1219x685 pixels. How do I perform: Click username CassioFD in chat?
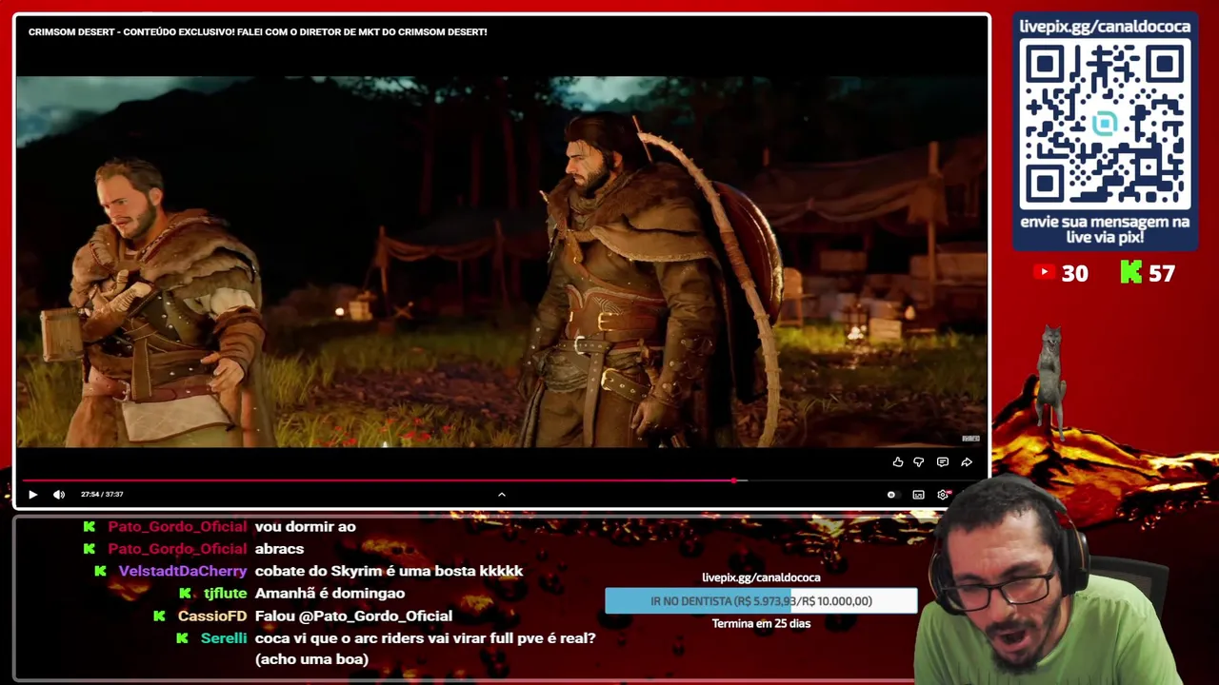[x=212, y=616]
